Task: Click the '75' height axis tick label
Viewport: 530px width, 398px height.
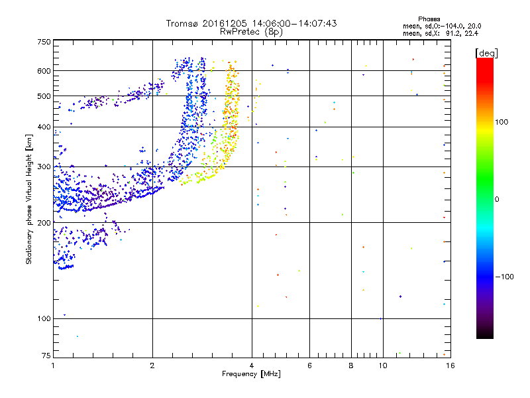Action: click(46, 356)
